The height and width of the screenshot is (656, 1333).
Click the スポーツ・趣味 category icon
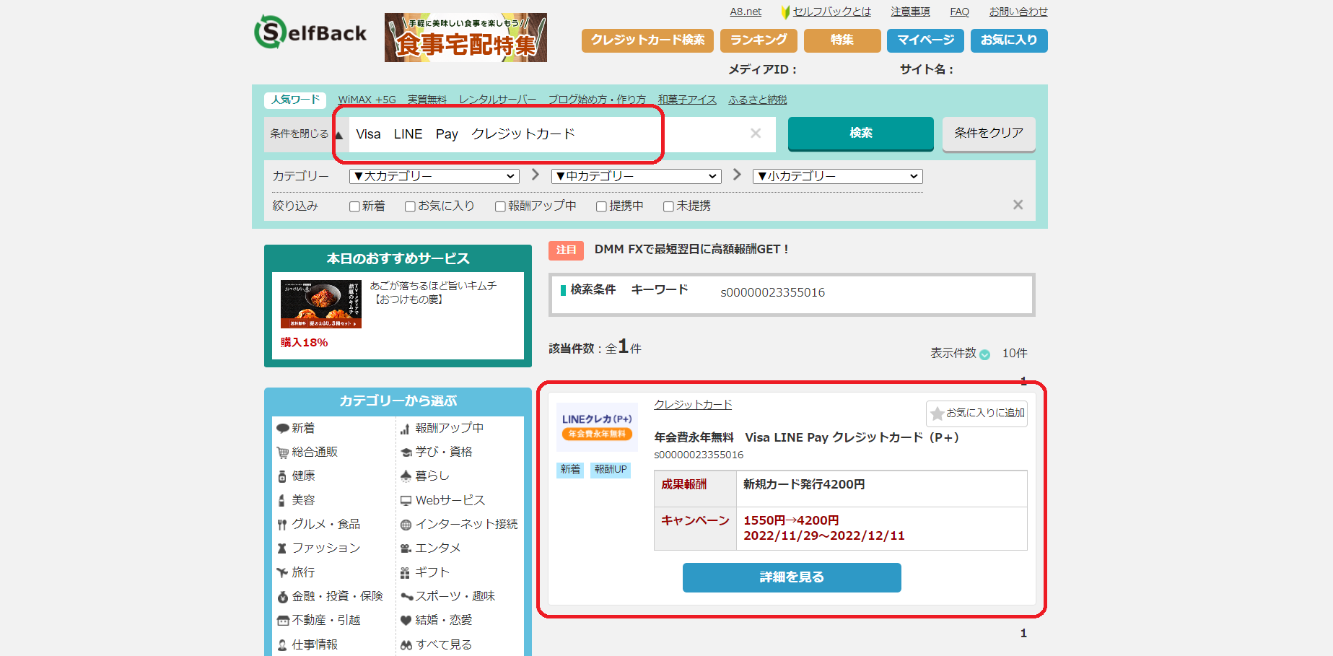tap(406, 597)
